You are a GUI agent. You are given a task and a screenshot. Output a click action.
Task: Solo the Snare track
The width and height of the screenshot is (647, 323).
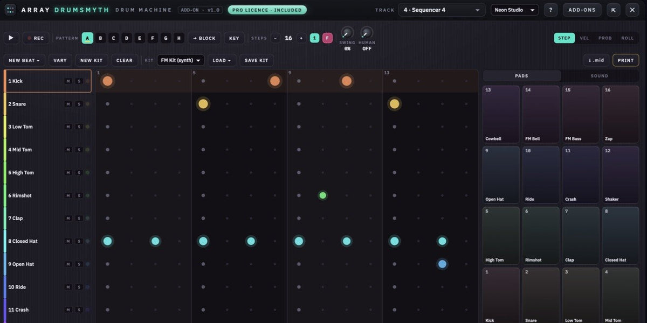pos(79,104)
